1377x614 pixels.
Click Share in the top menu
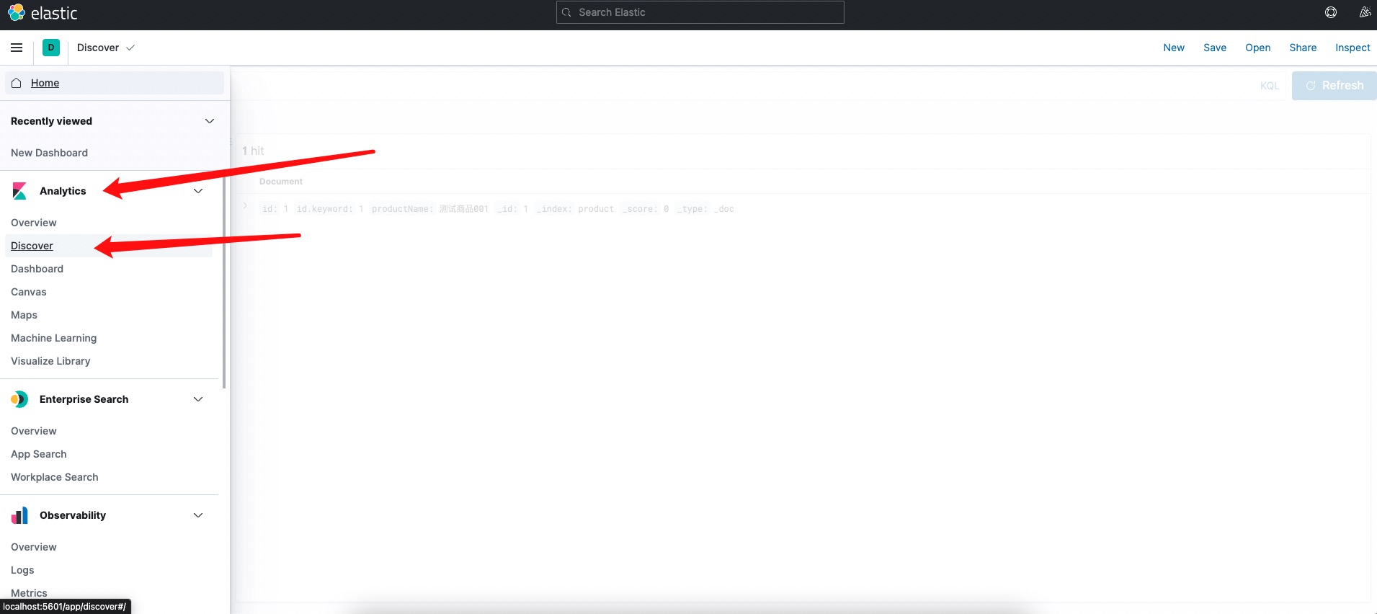click(1303, 48)
